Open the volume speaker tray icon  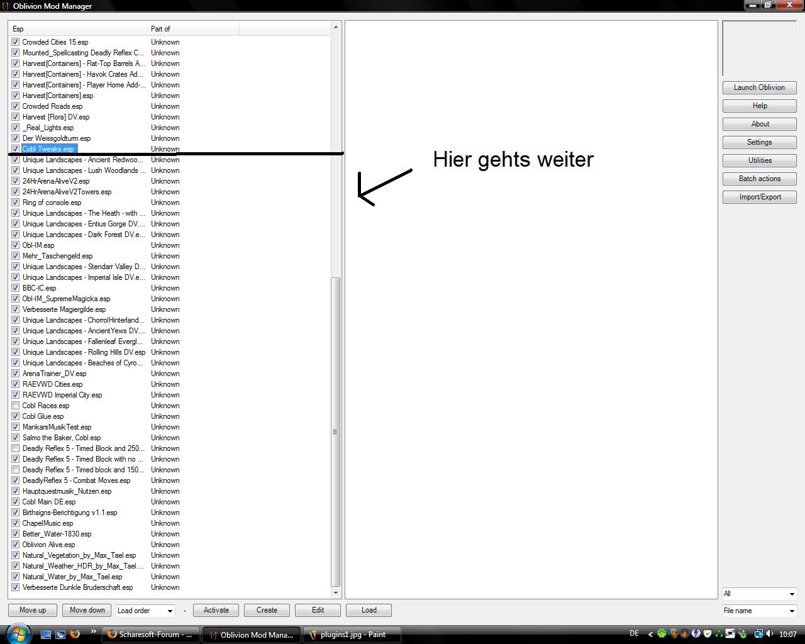pyautogui.click(x=770, y=634)
